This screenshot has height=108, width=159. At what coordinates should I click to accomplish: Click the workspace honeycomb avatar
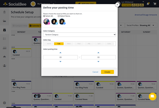[x=33, y=4]
